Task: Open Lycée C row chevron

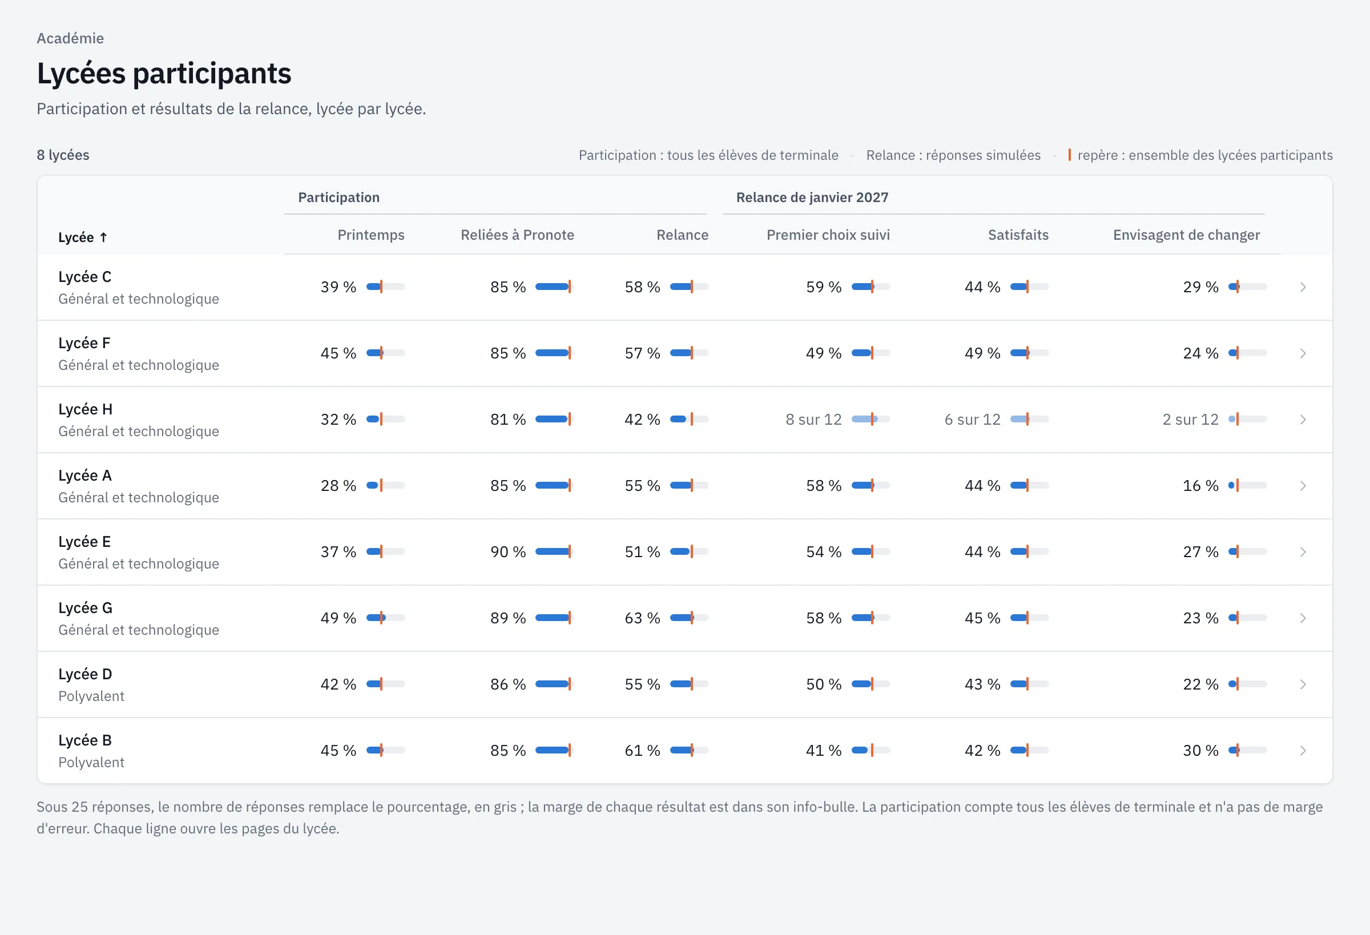Action: [x=1303, y=287]
